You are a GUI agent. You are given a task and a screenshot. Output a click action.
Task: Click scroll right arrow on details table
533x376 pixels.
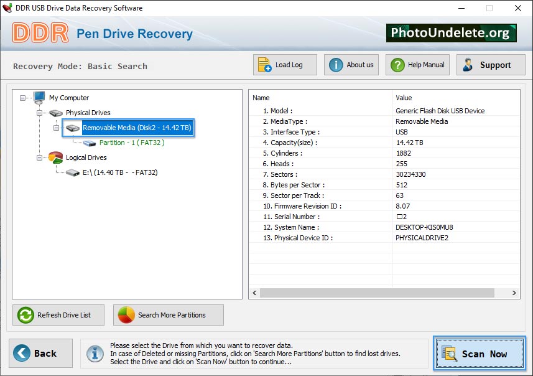pos(514,293)
